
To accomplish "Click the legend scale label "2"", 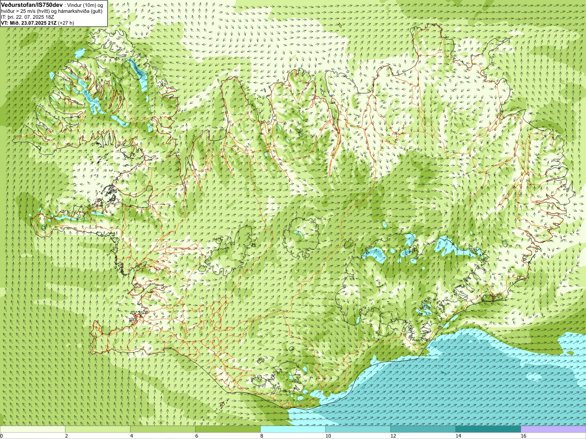I will click(x=66, y=436).
